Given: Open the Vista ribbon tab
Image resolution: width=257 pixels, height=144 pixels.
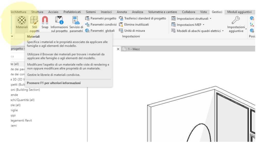Looking at the screenshot, I should 203,12.
